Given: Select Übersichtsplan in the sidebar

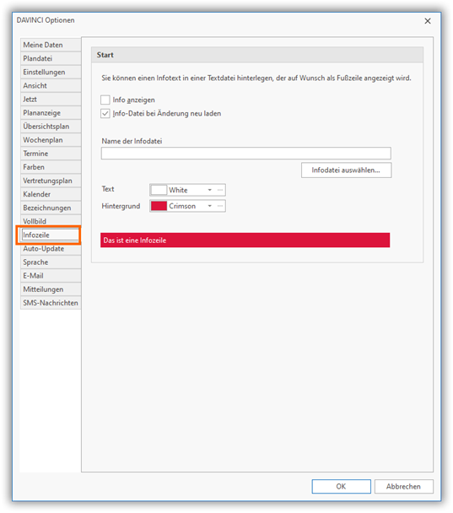Looking at the screenshot, I should (51, 127).
